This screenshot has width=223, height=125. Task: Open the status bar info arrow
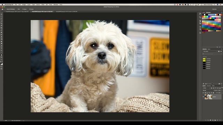click(24, 120)
